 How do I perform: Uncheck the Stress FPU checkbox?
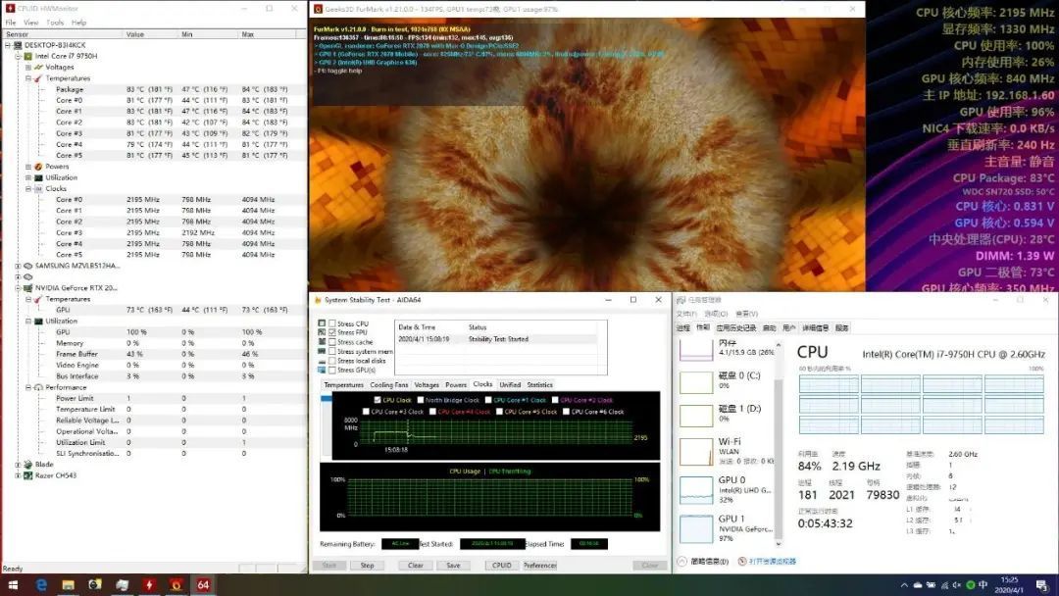[x=332, y=332]
